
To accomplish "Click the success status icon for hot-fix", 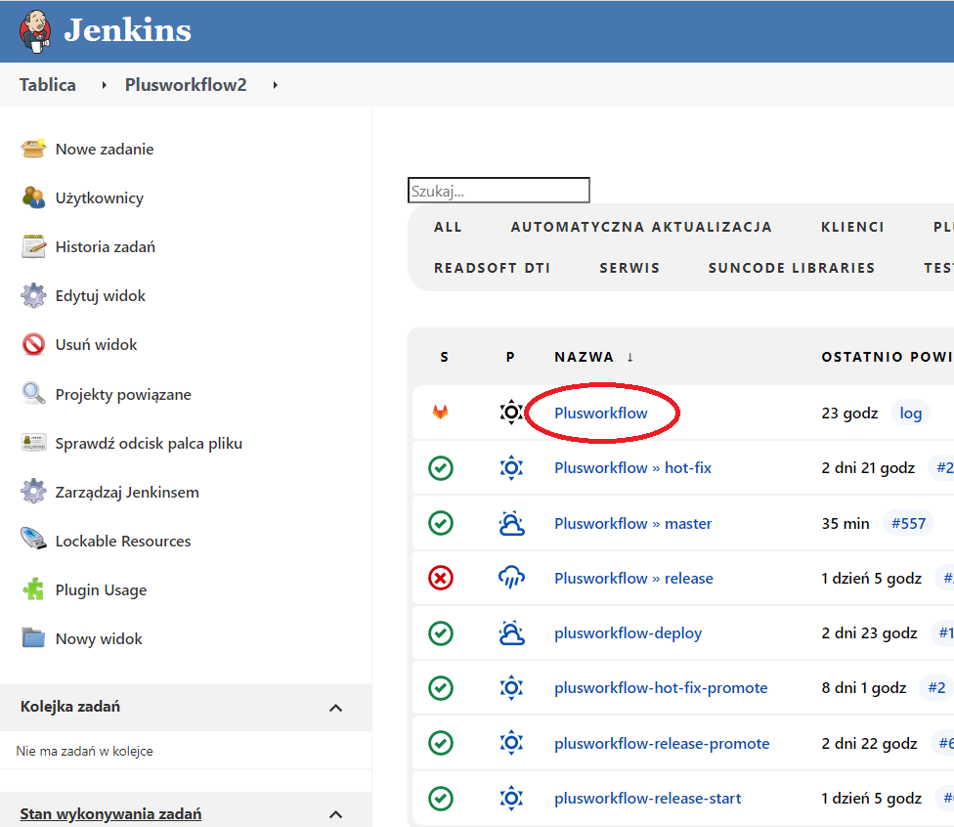I will pyautogui.click(x=441, y=468).
